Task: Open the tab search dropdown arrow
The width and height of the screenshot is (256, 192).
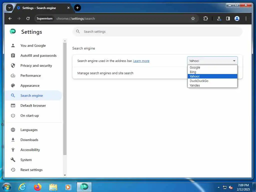Action: coord(9,8)
